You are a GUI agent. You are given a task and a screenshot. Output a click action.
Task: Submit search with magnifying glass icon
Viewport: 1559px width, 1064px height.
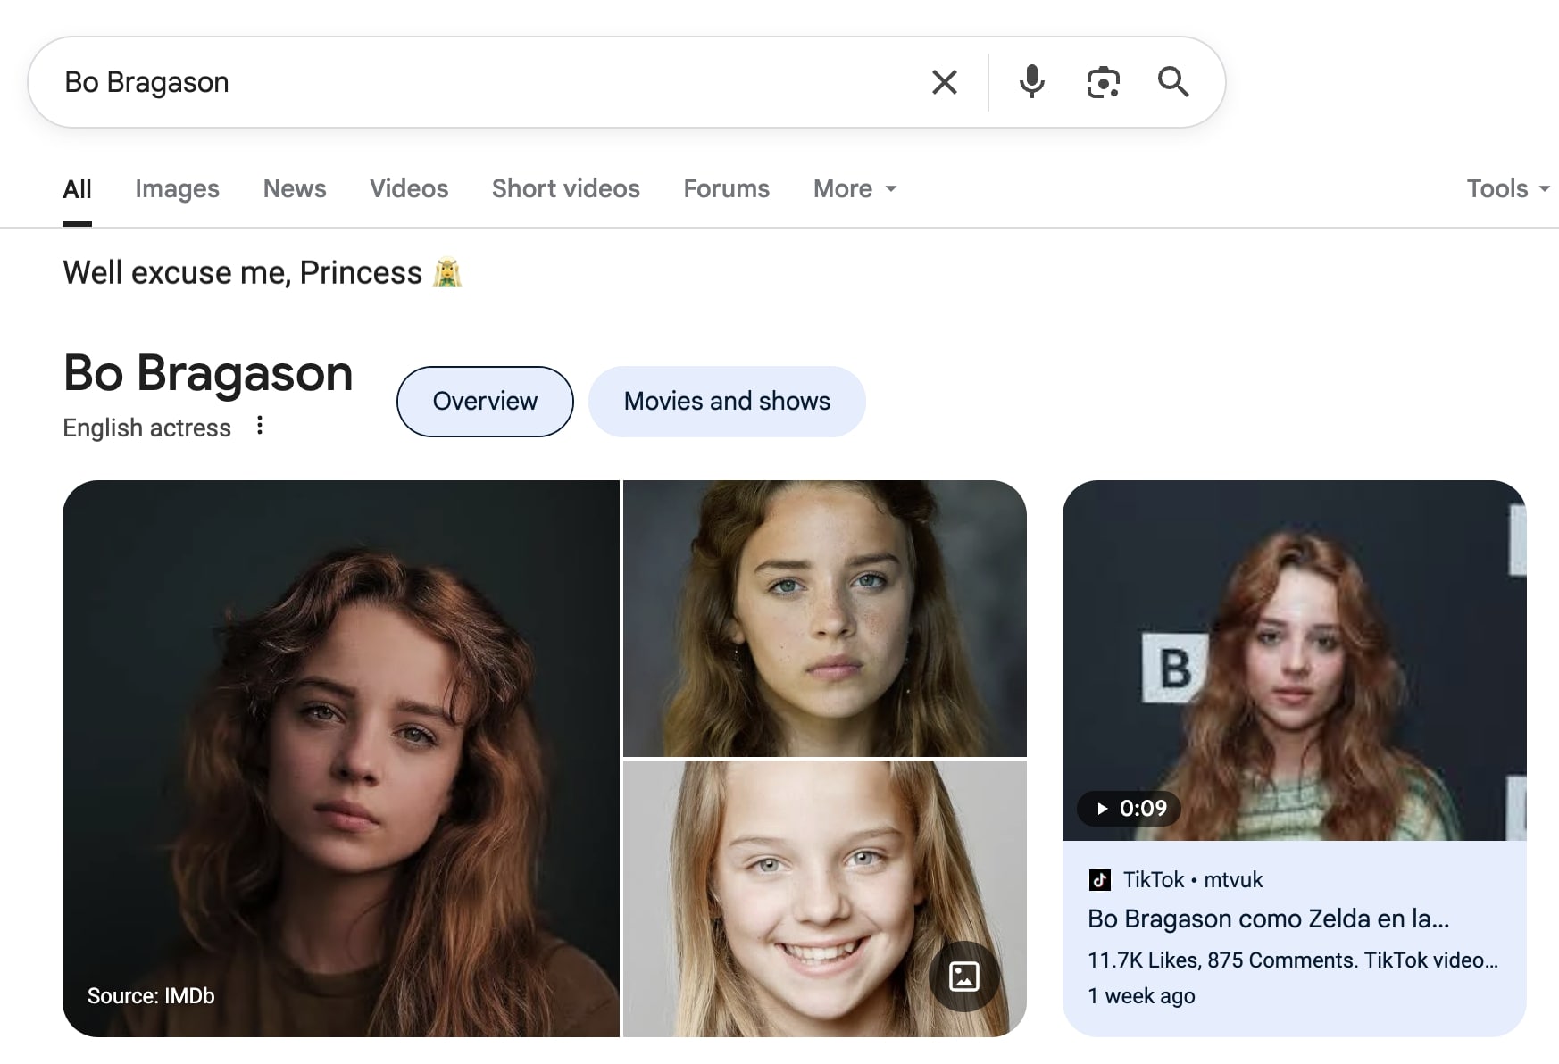point(1172,82)
